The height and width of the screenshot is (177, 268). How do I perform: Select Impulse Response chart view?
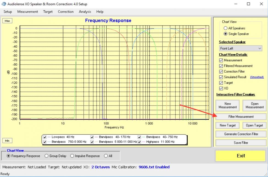point(72,156)
